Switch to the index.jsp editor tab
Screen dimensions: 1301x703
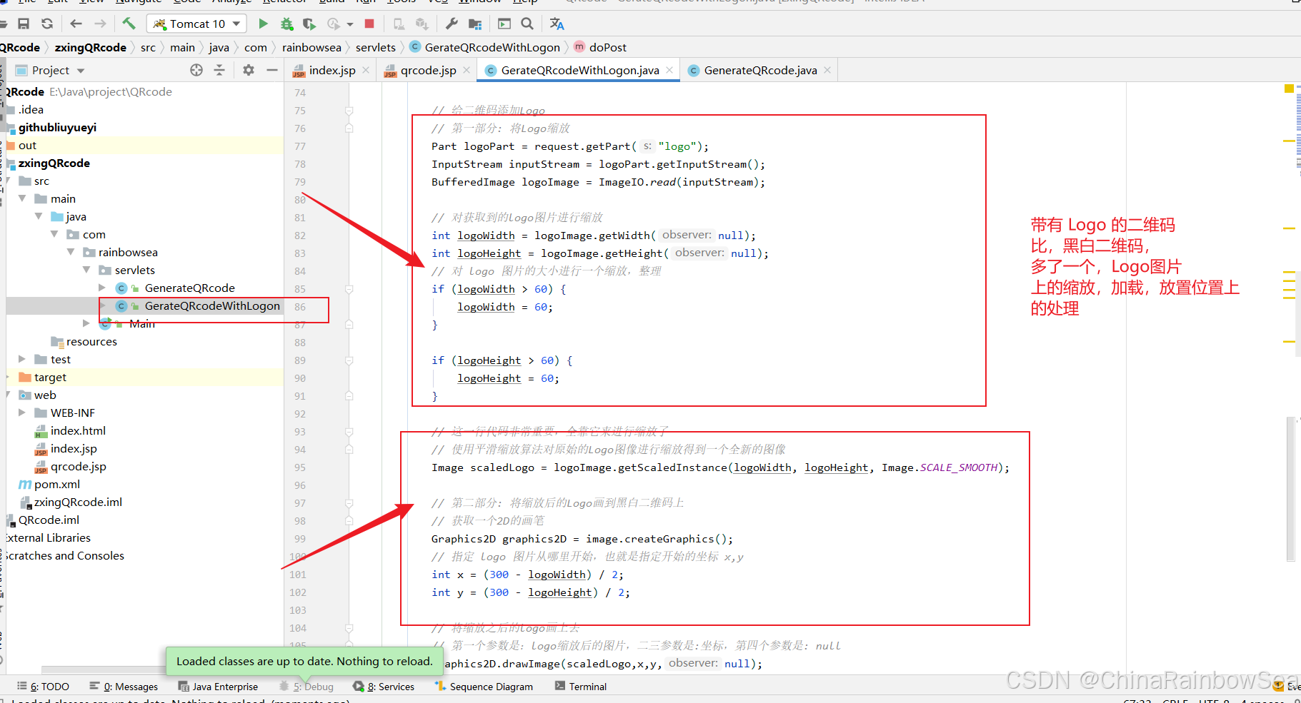(x=332, y=70)
